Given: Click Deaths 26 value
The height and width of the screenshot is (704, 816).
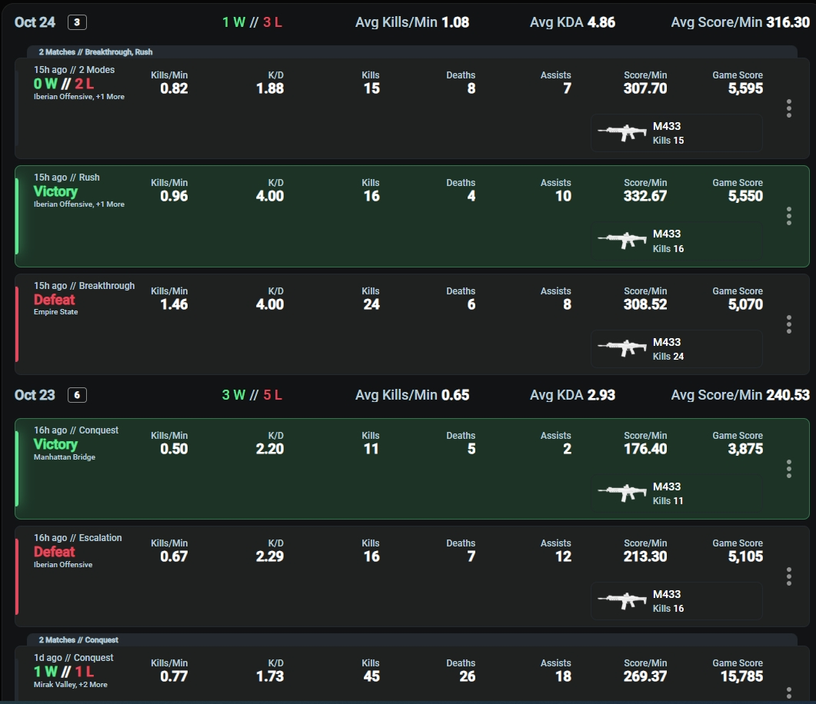Looking at the screenshot, I should pos(468,676).
